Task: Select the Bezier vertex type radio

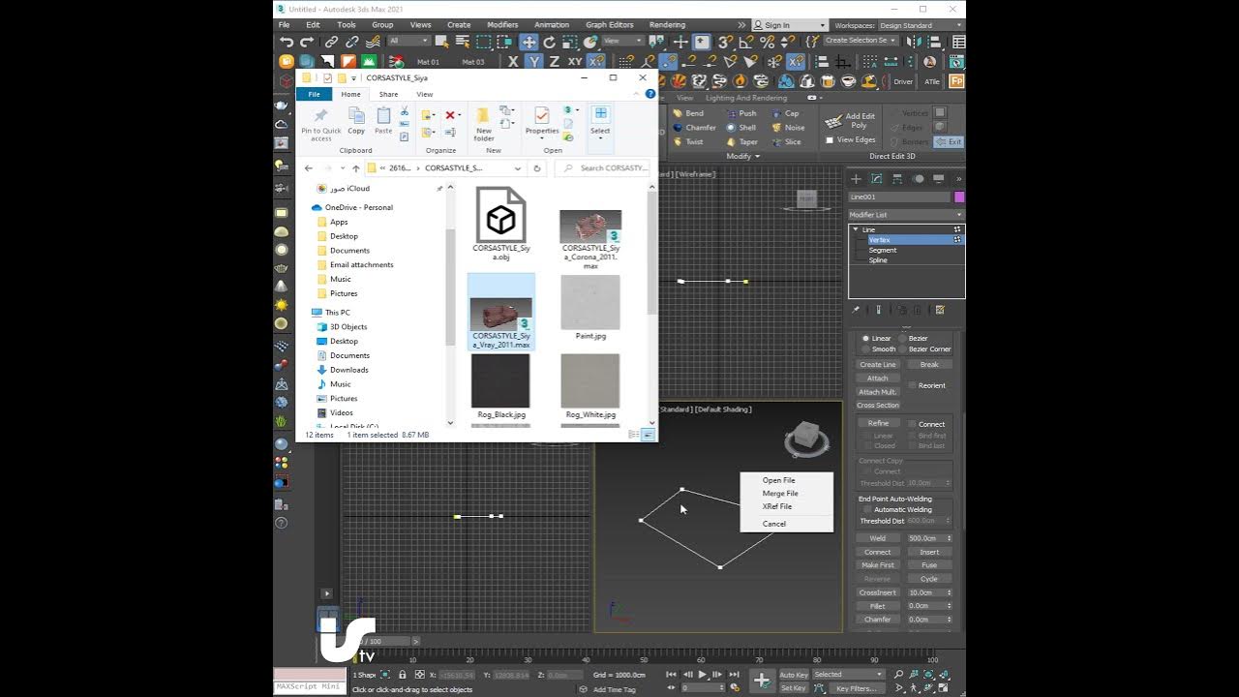Action: (x=903, y=338)
